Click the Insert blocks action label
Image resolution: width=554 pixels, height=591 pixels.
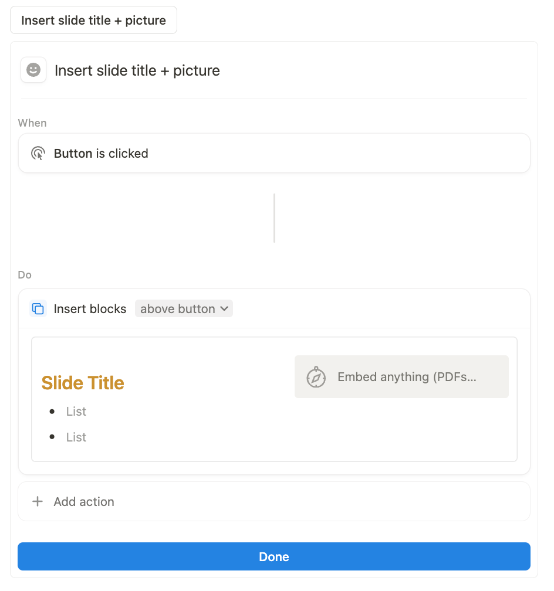point(90,308)
